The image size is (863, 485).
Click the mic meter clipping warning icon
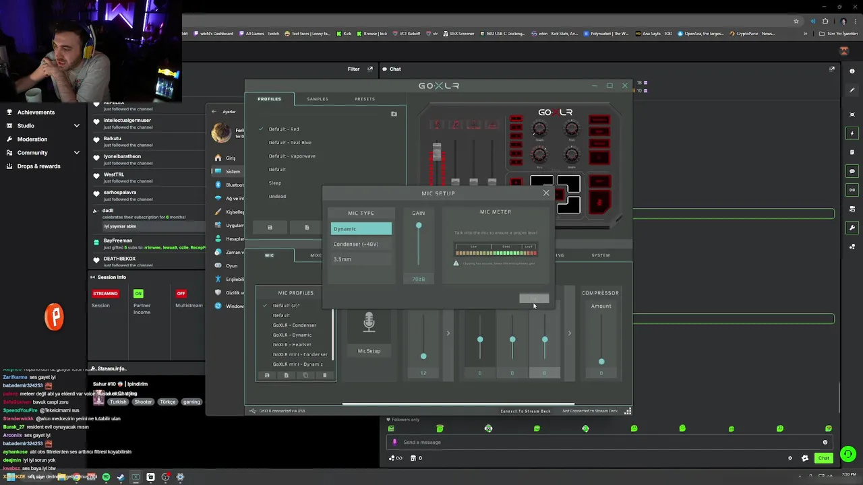tap(456, 263)
